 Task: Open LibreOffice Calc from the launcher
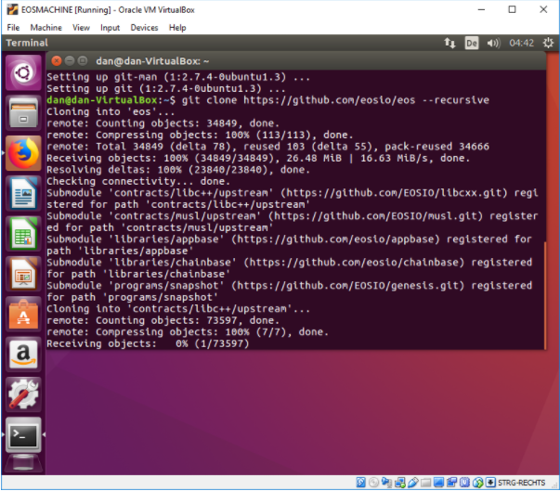click(23, 234)
